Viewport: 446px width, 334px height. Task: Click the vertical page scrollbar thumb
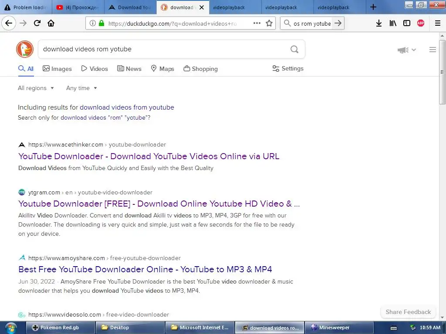pos(442,72)
